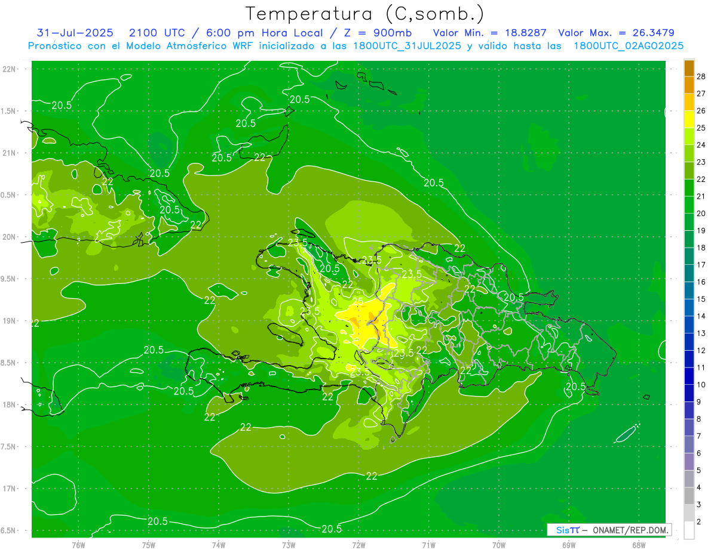Click the "25" contour label on the map
717x553 pixels.
pyautogui.click(x=358, y=302)
